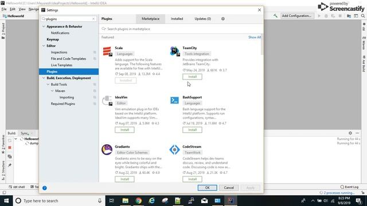
Task: Install the Gradianto plugin
Action: click(124, 179)
